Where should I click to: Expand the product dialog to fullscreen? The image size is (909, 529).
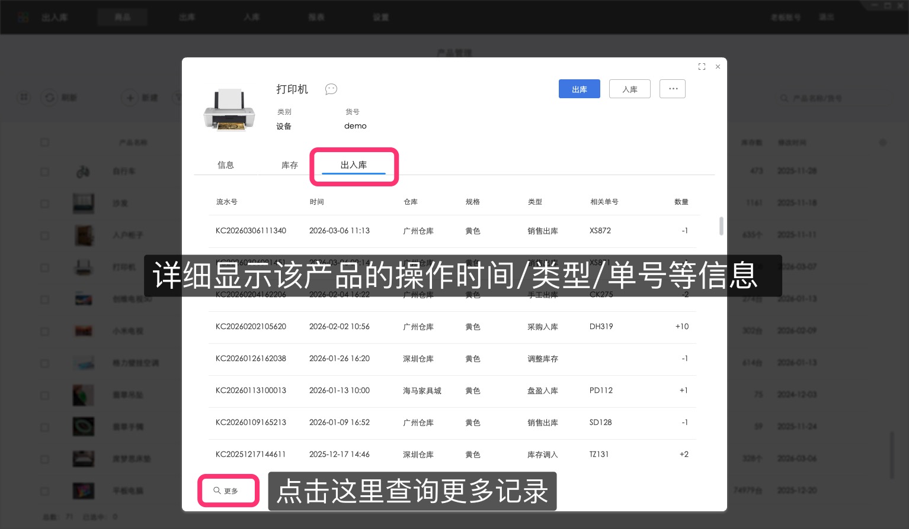(x=702, y=66)
